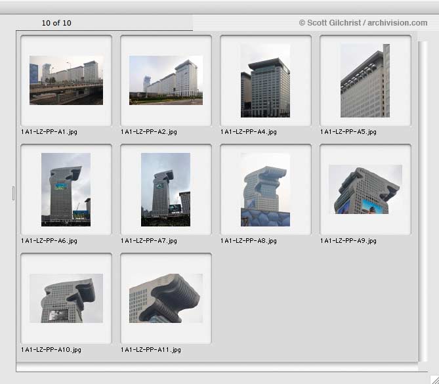This screenshot has width=439, height=384.
Task: Select the 1A1-LZ-PP-A1.jpg thumbnail image
Action: click(66, 80)
